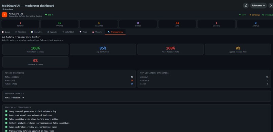The height and width of the screenshot is (132, 273).
Task: Click the 85% Avg Confidence card
Action: tap(103, 49)
